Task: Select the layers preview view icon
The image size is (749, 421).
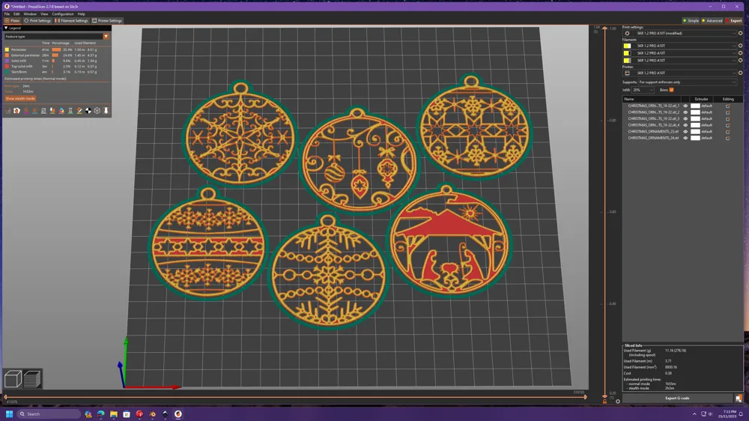Action: tap(32, 379)
